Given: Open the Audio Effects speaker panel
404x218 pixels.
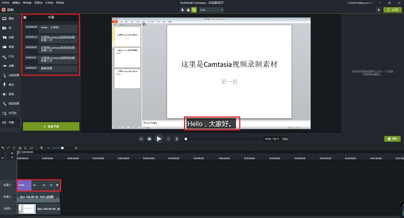Looking at the screenshot, I should point(8,94).
